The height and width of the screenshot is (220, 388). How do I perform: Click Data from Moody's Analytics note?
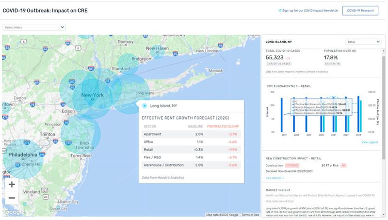tap(163, 177)
